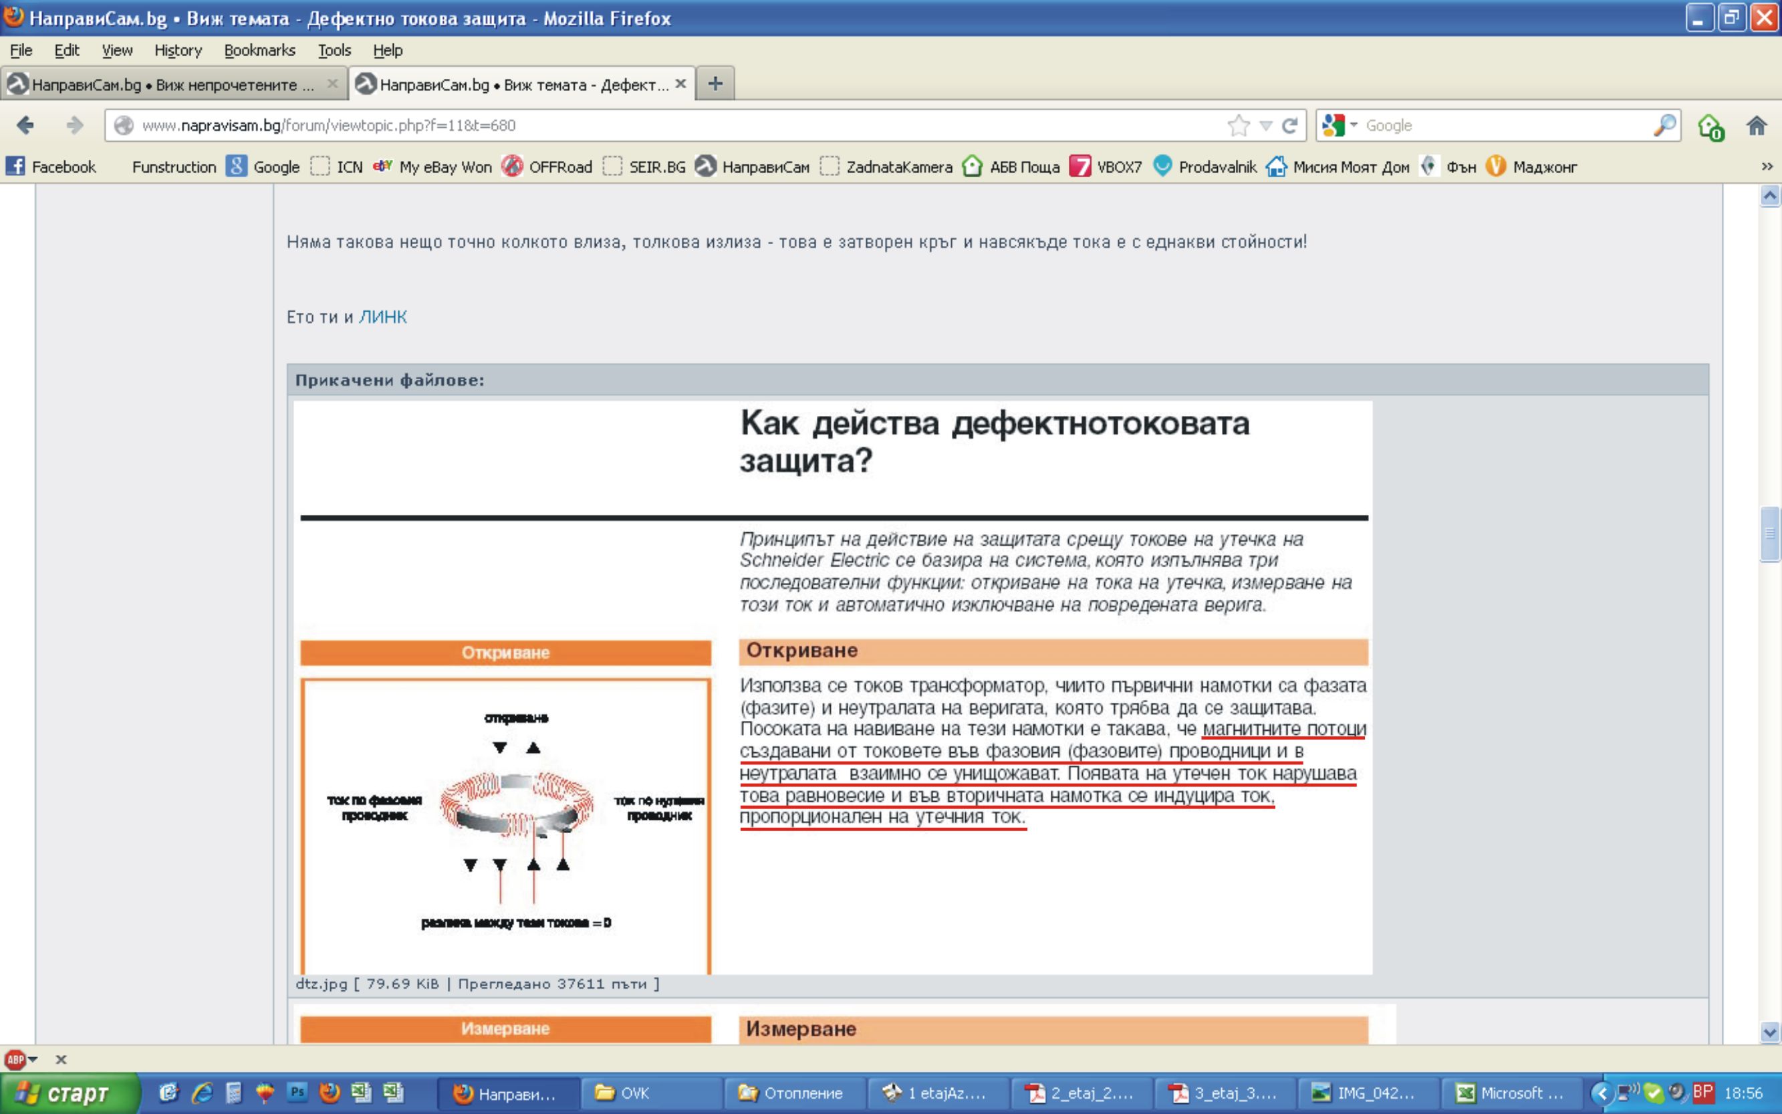The height and width of the screenshot is (1114, 1782).
Task: Reload the page with the refresh icon
Action: pyautogui.click(x=1289, y=125)
